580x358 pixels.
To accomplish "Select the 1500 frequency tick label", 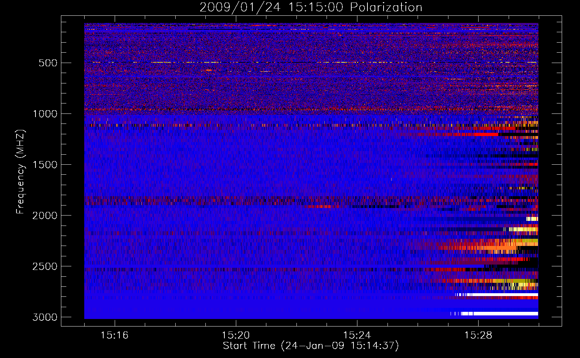I will coord(45,165).
